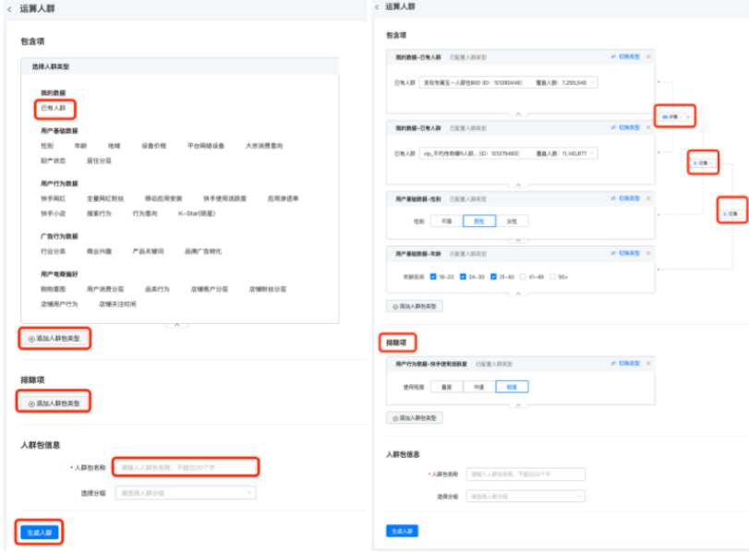Choose 中度 usage level for 快手使用活跃度
Screen dimensions: 749x552
(x=478, y=387)
